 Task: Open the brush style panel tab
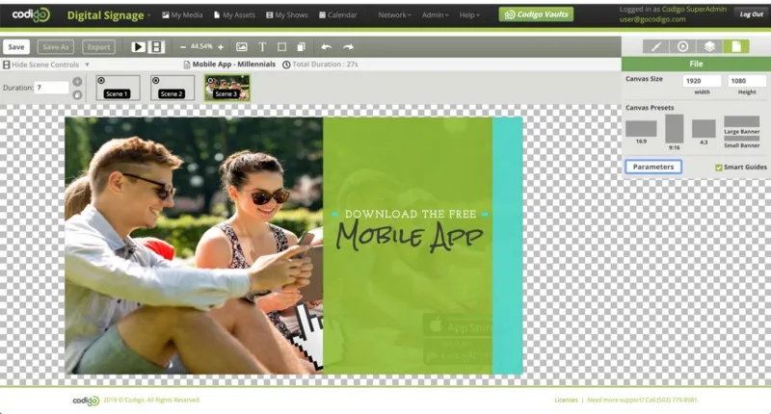pyautogui.click(x=655, y=46)
